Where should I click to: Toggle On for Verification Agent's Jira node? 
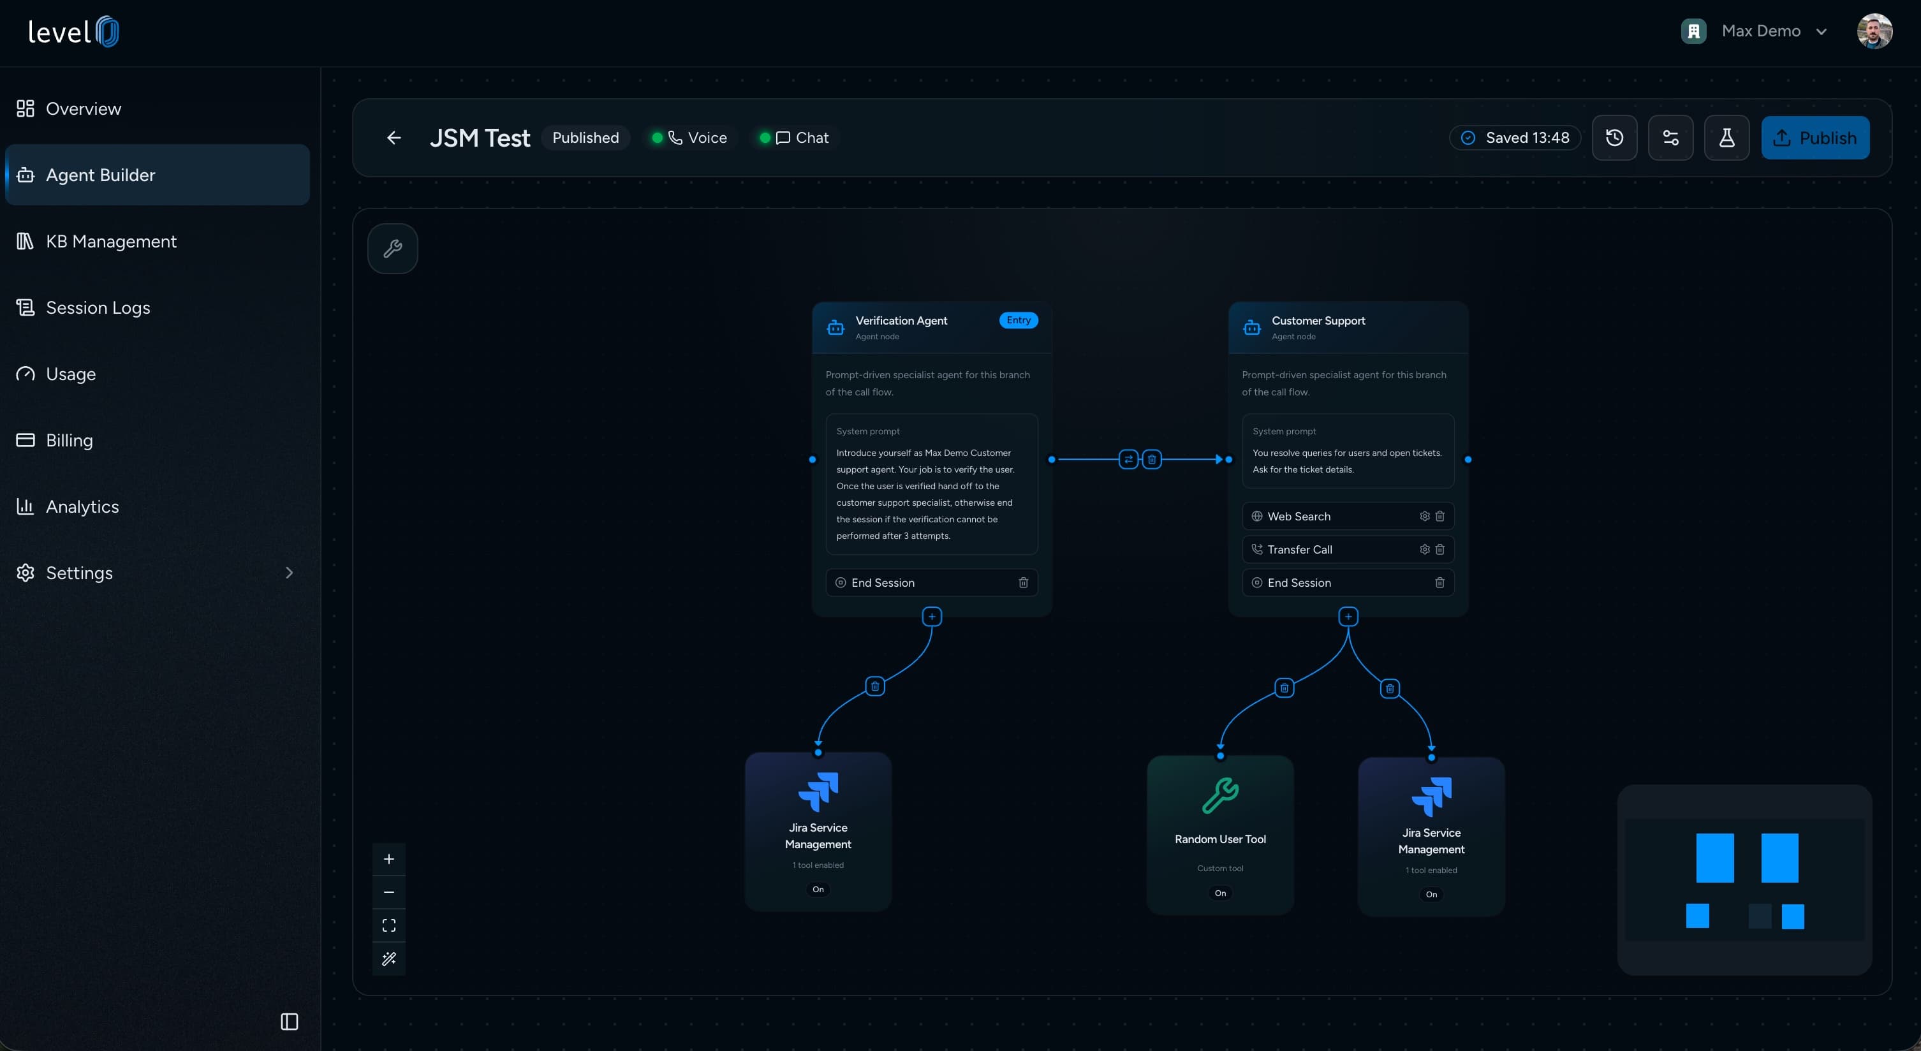(818, 889)
